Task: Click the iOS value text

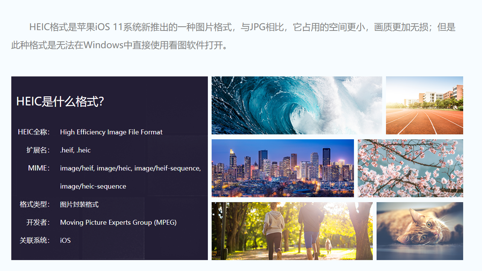Action: tap(65, 241)
